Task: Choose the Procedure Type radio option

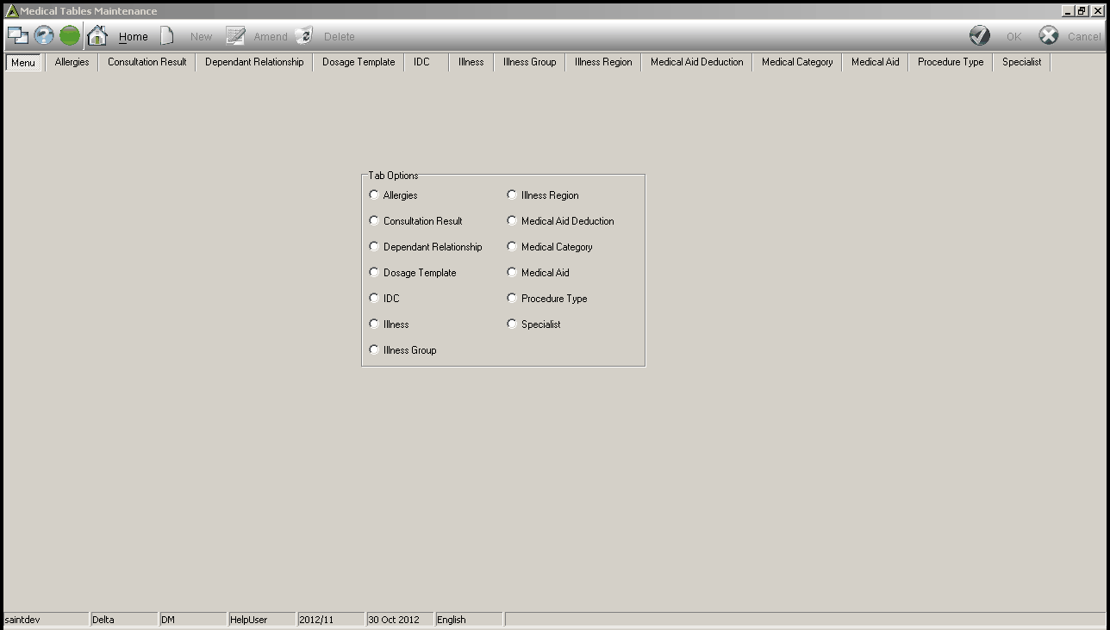Action: tap(512, 298)
